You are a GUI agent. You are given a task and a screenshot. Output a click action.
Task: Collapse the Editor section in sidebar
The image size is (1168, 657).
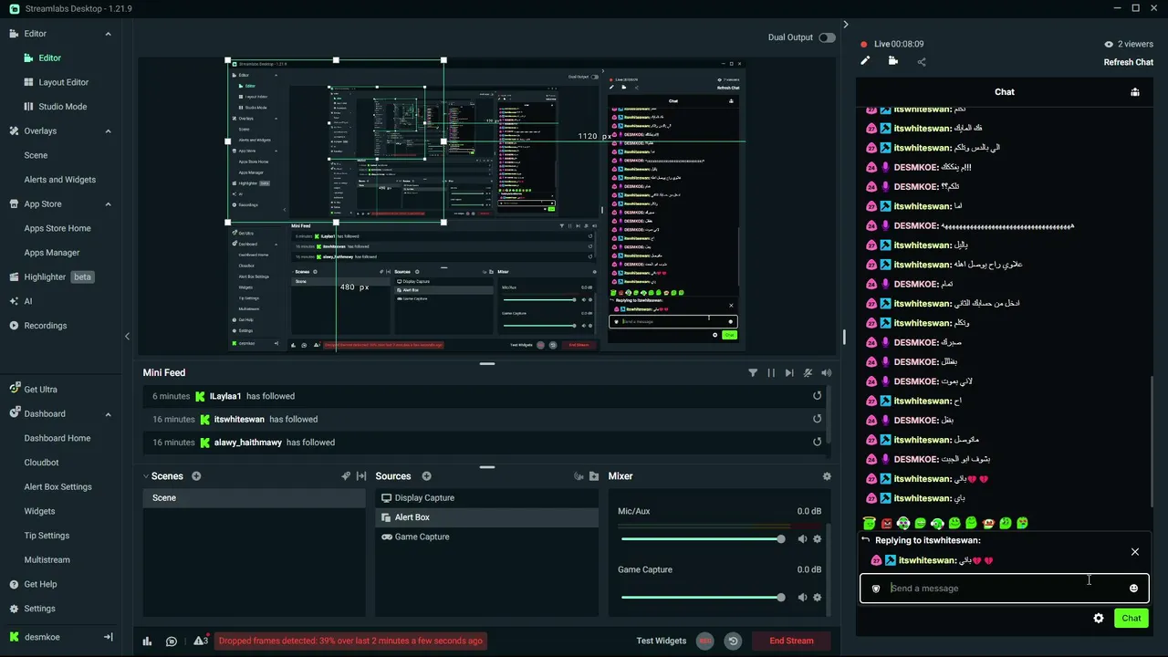click(x=108, y=34)
